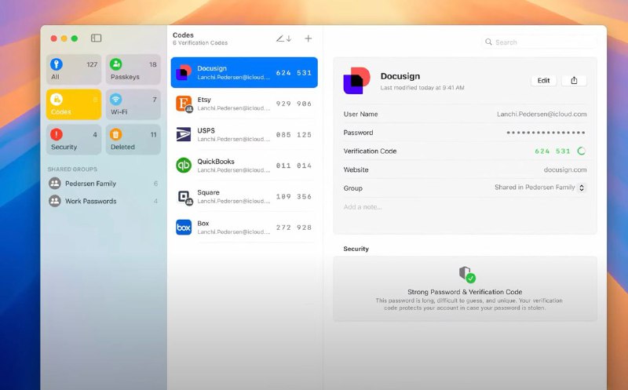Screen dimensions: 628x390
Task: Select the Etsy entry in the list
Action: tap(244, 104)
